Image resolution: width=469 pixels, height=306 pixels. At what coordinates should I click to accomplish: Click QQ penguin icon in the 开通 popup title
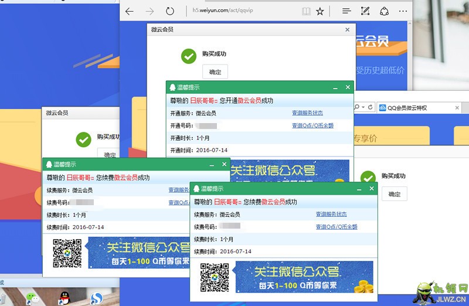tap(172, 87)
